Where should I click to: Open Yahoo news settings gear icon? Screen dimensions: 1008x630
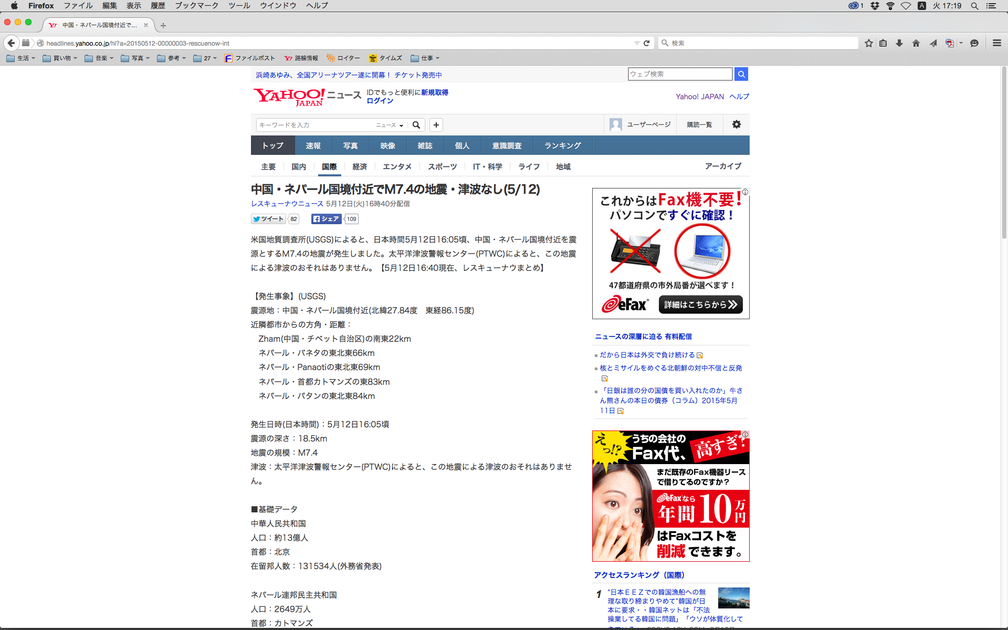coord(737,124)
